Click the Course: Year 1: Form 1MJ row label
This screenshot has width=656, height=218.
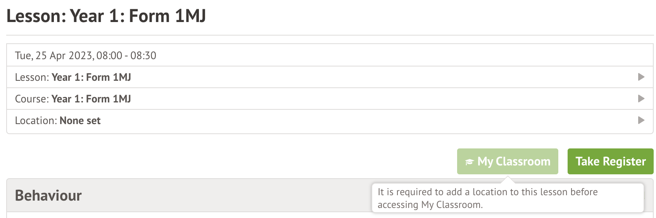pyautogui.click(x=73, y=99)
